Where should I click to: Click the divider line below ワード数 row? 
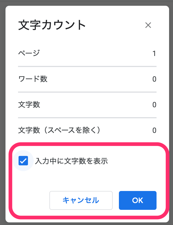click(x=87, y=92)
